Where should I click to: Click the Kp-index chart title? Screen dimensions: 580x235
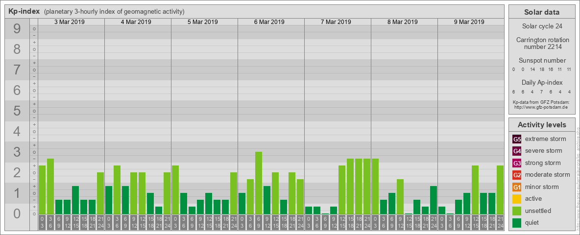click(x=24, y=11)
